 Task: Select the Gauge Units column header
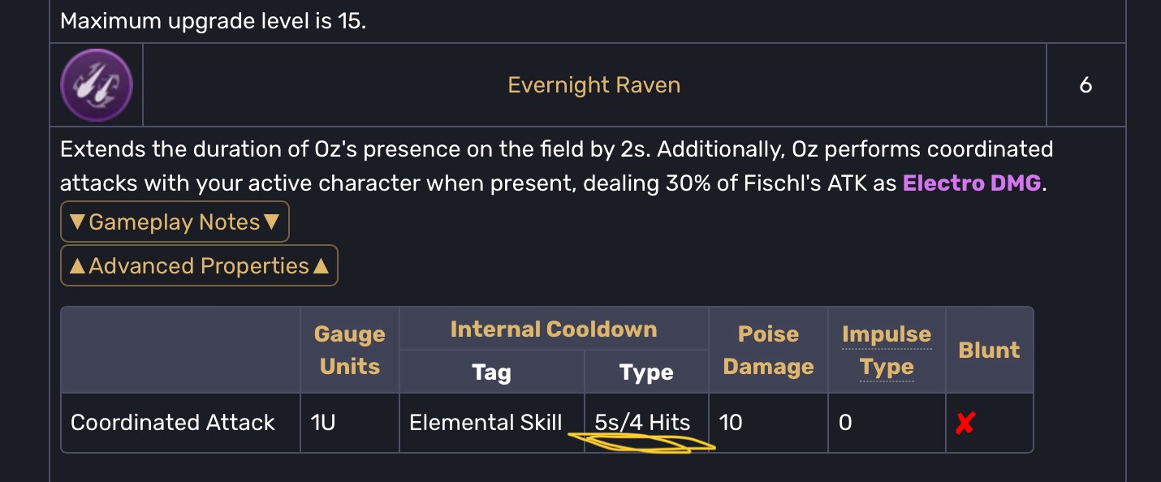349,350
